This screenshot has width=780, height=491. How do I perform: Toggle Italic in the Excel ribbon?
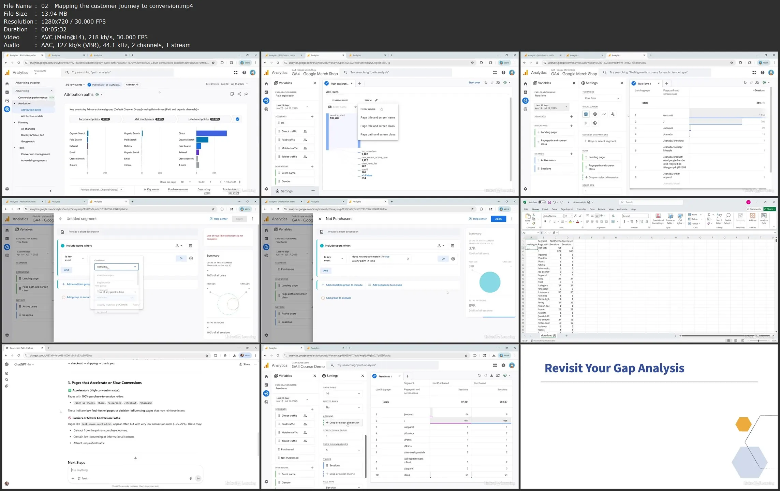coord(549,222)
